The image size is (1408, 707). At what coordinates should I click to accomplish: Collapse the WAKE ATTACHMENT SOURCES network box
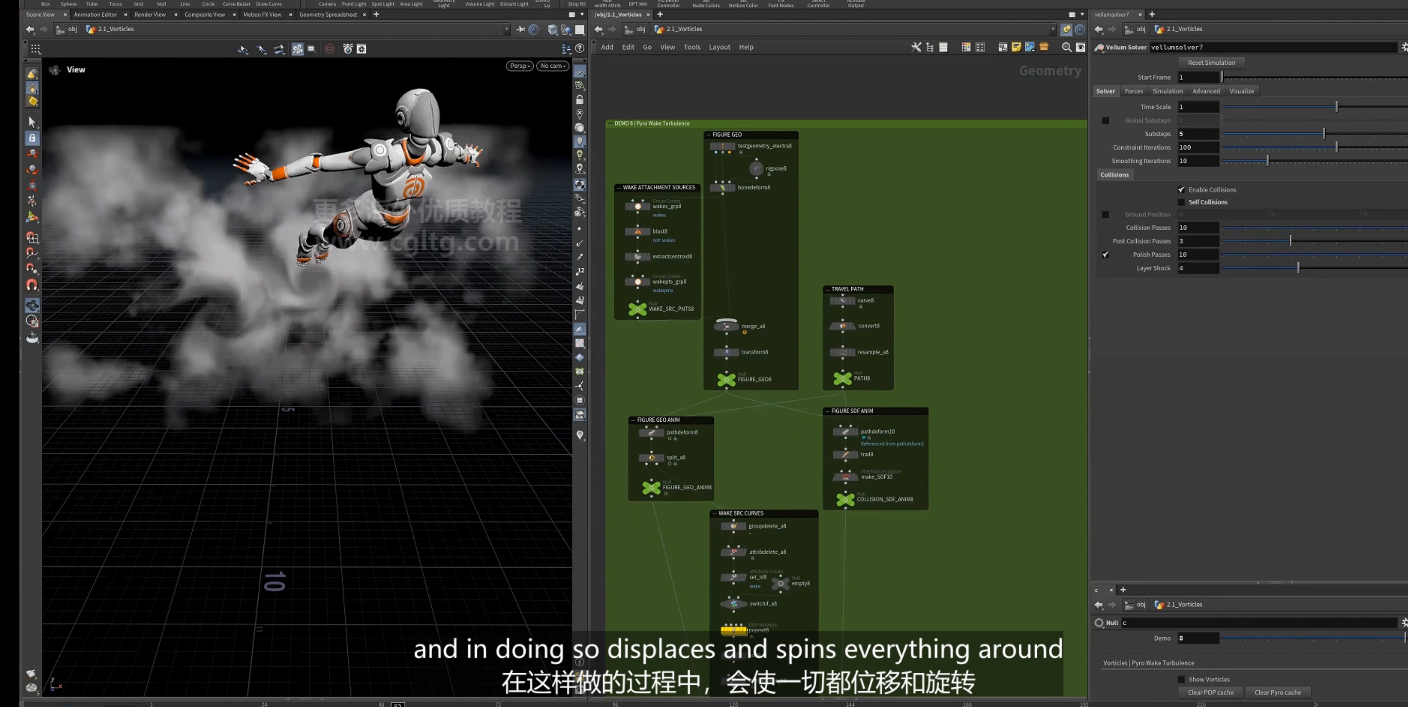point(618,187)
